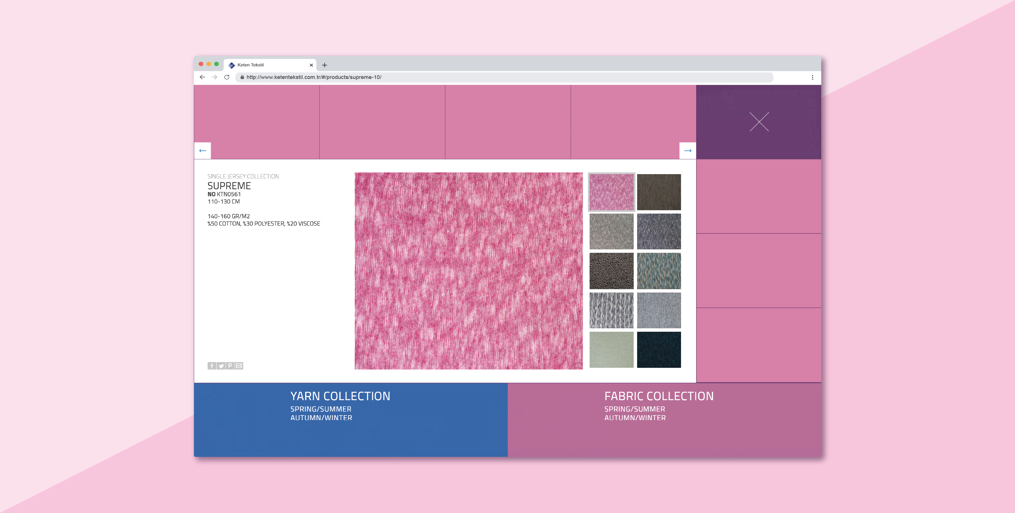Screen dimensions: 1015x513
Task: Click the browser back arrow
Action: pos(202,77)
